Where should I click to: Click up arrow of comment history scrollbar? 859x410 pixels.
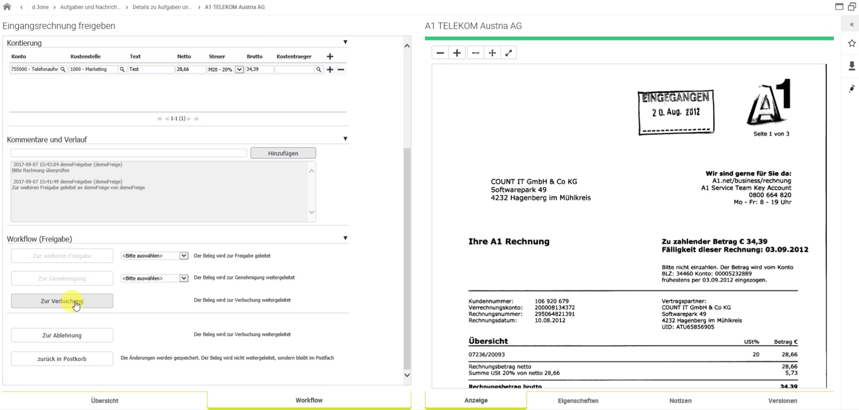[312, 171]
